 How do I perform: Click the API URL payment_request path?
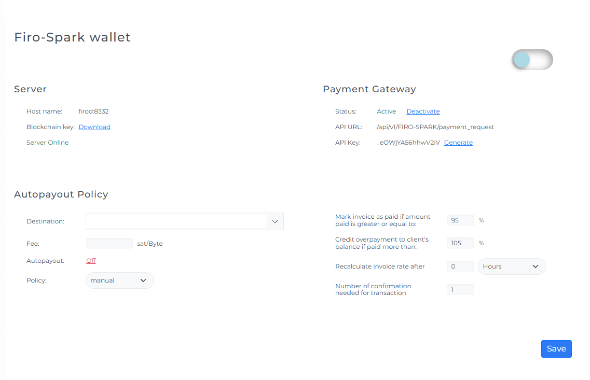435,127
